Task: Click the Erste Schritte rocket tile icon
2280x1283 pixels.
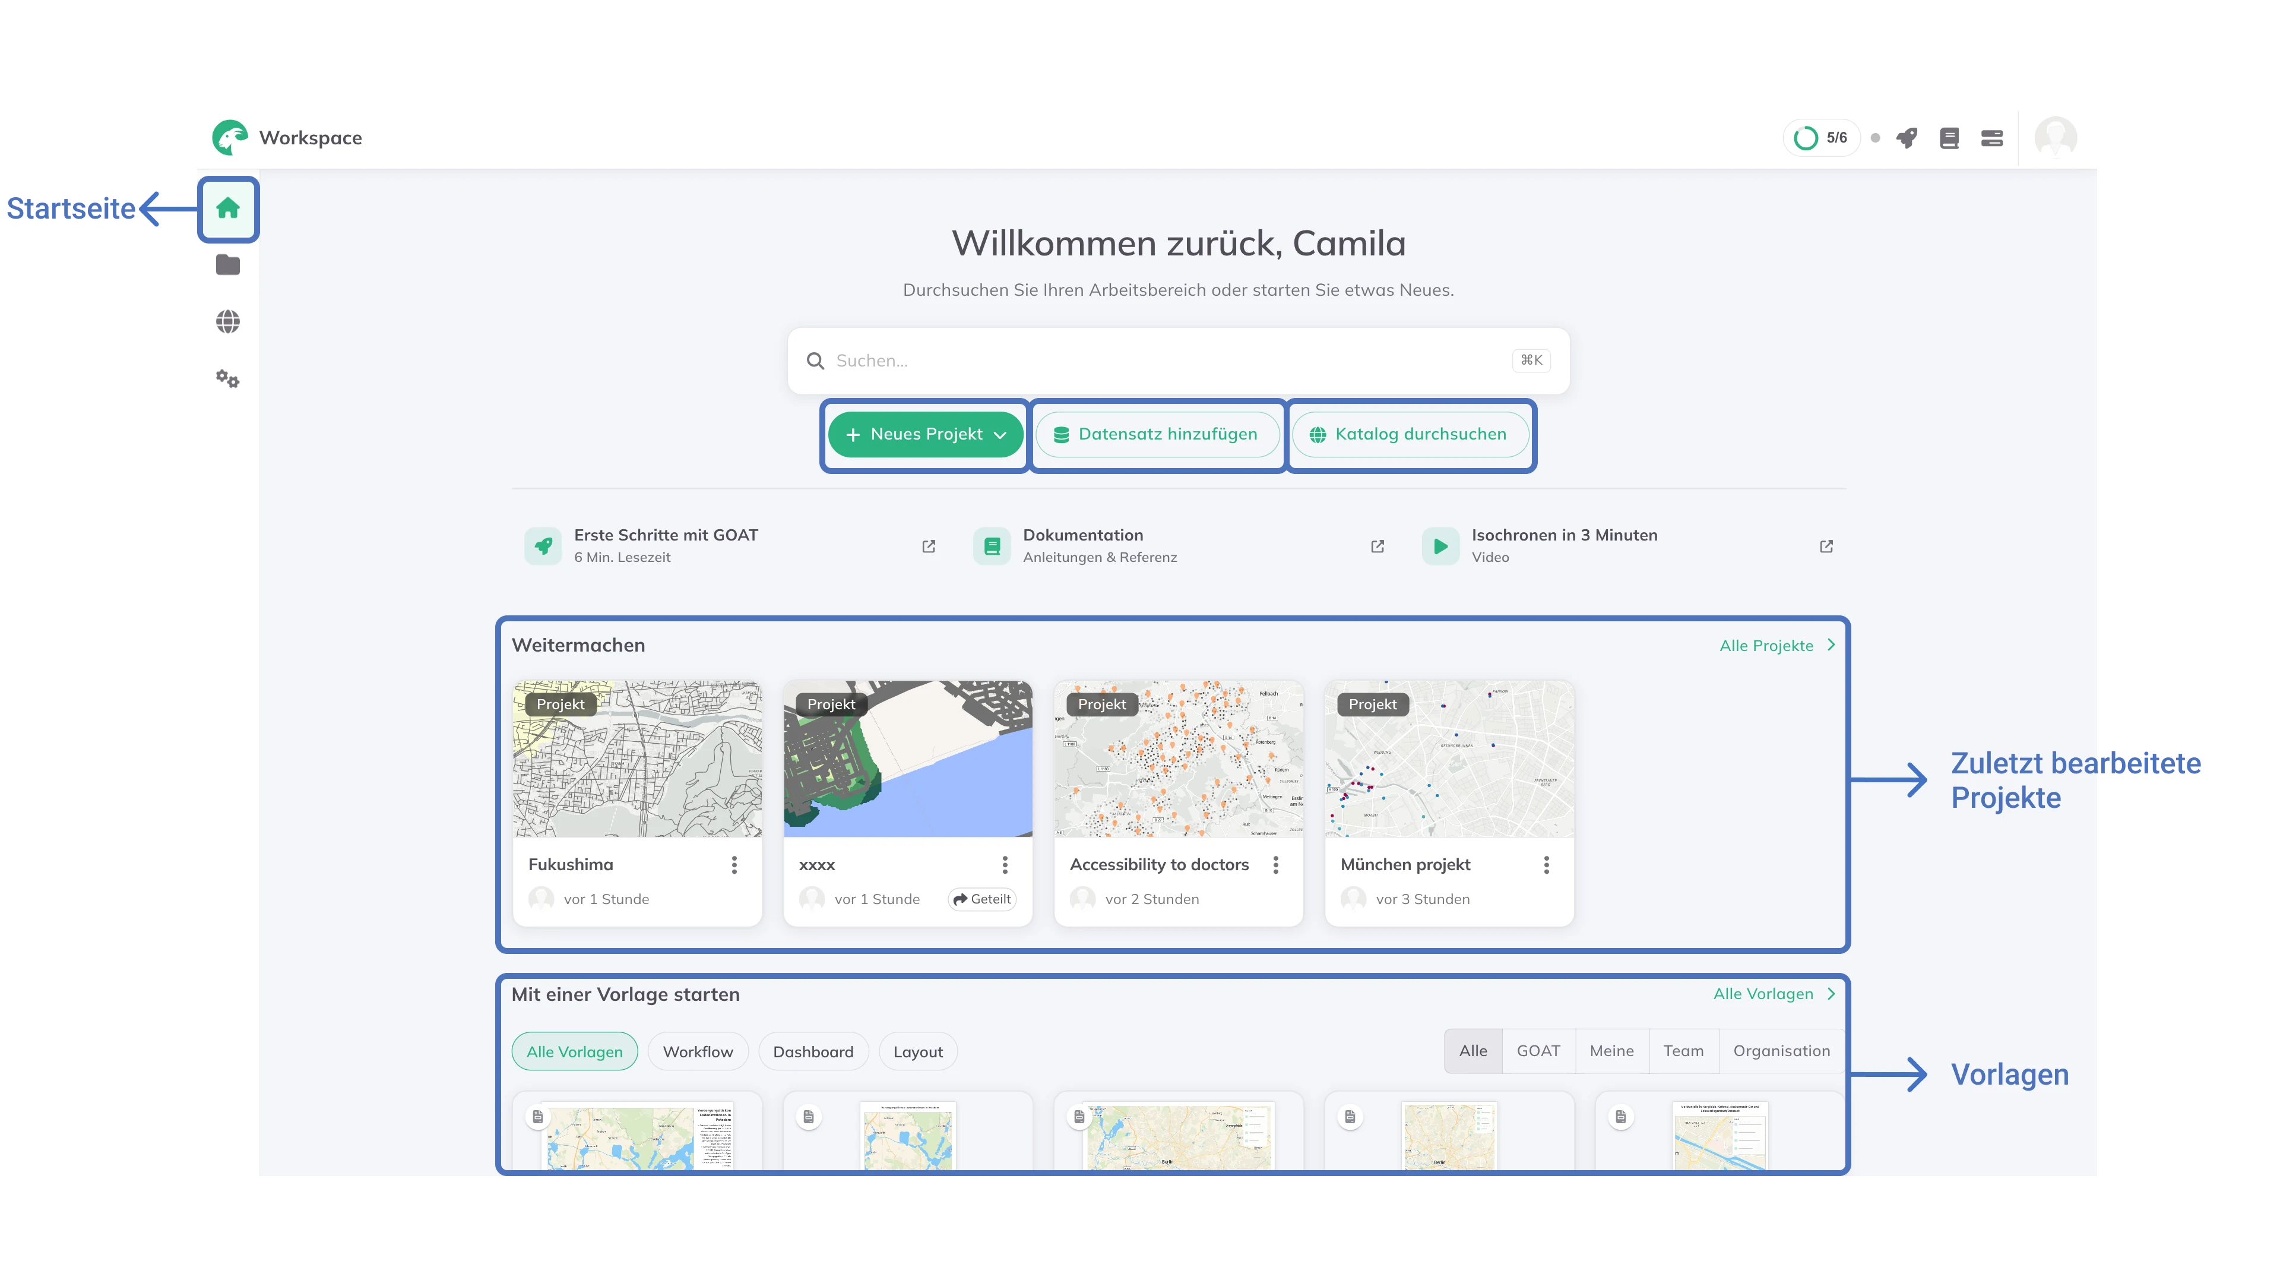Action: pyautogui.click(x=543, y=546)
